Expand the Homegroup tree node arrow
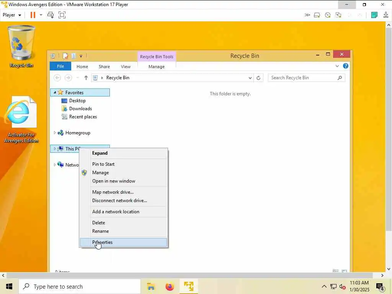392x294 pixels. (55, 133)
